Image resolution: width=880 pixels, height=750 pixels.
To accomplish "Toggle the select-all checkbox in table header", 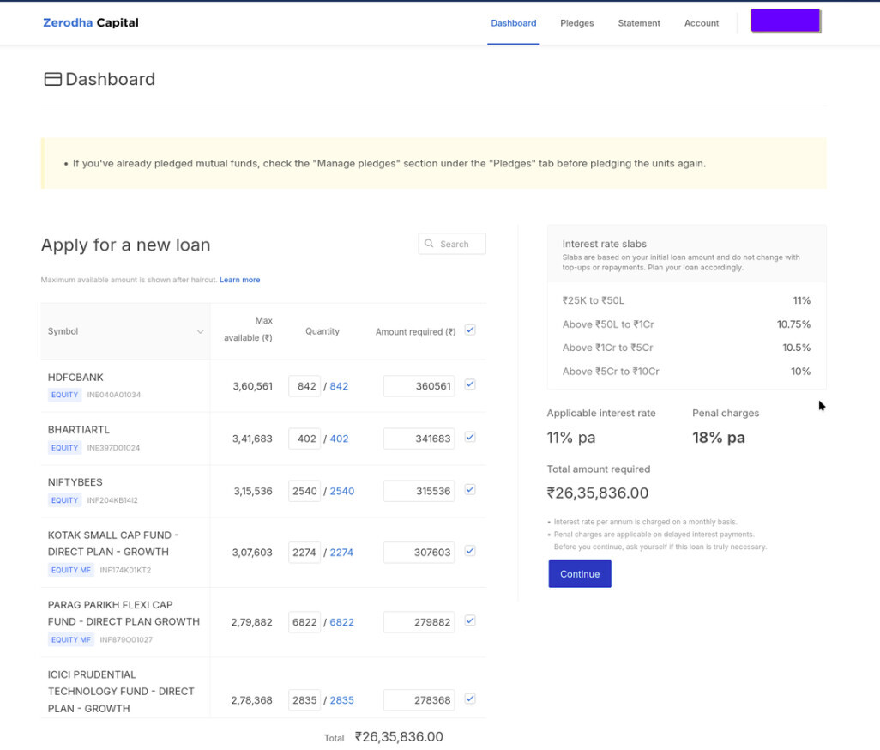I will click(470, 330).
